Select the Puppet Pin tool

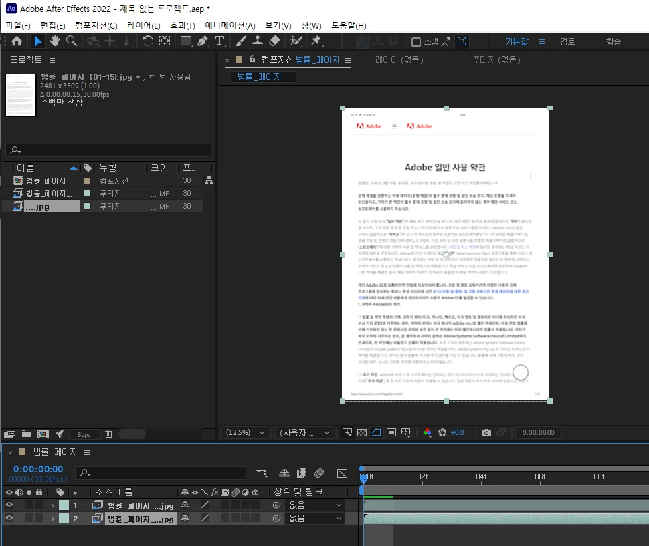pyautogui.click(x=316, y=41)
